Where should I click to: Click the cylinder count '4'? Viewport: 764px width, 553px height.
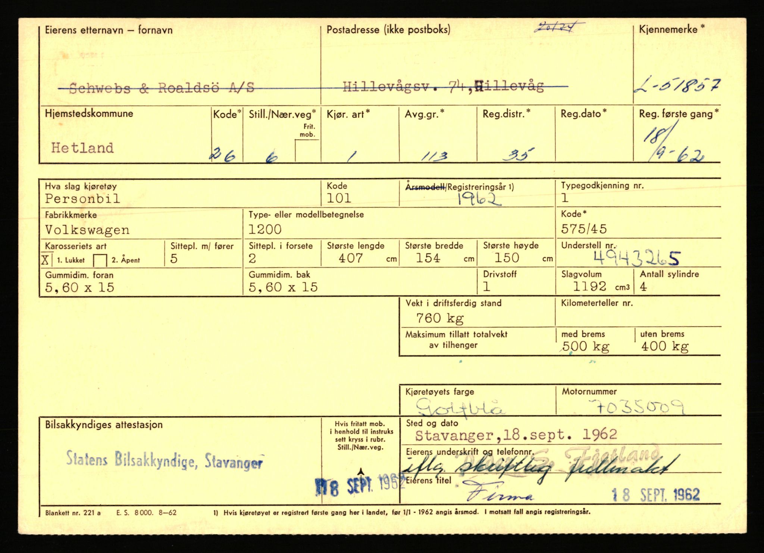pos(644,287)
